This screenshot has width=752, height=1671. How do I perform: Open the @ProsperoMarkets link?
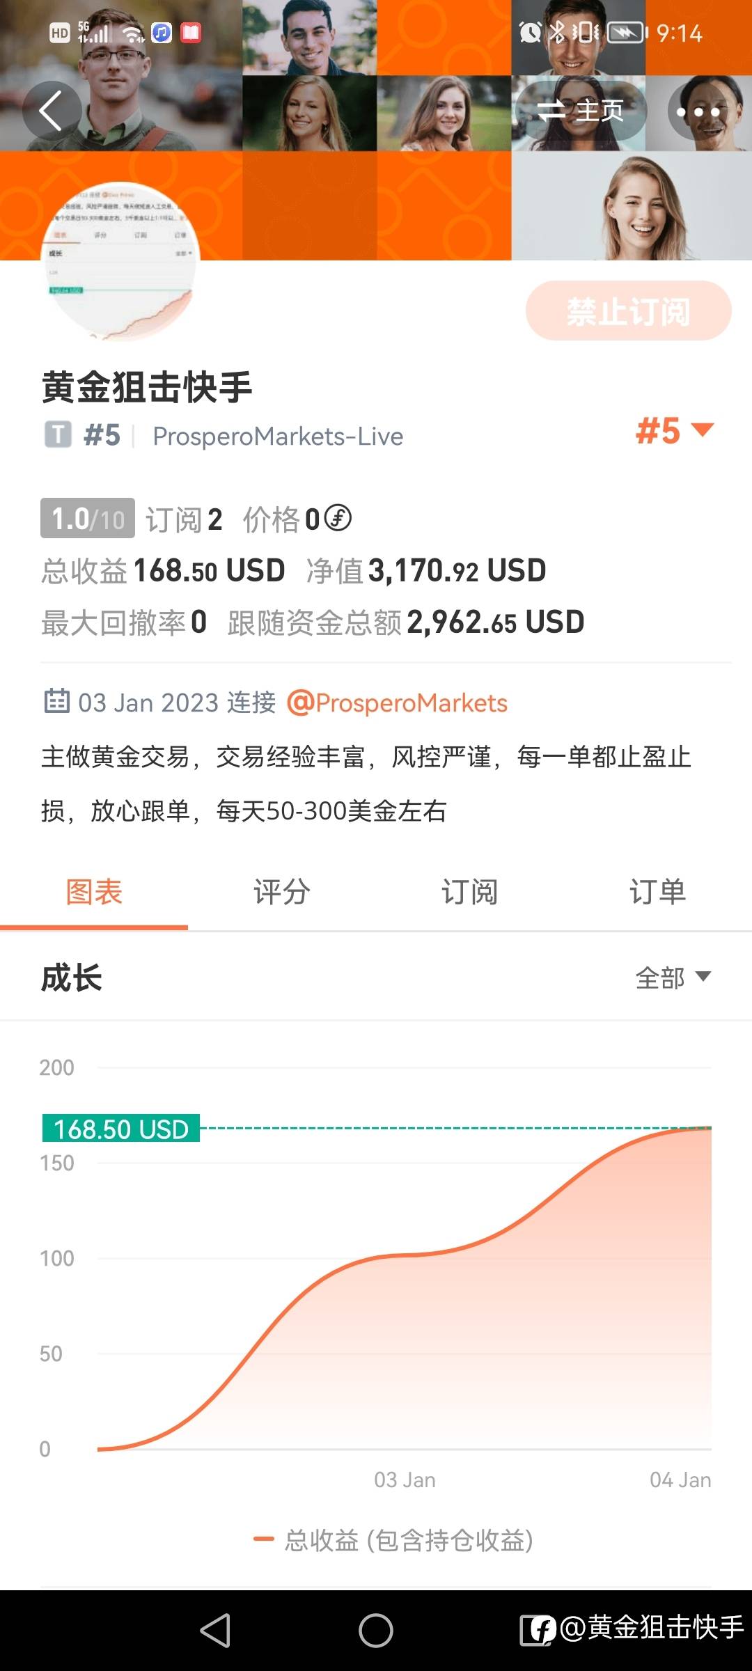pos(397,703)
